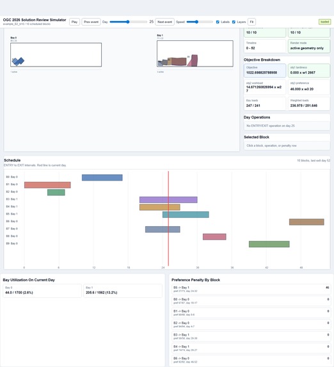Click the Timeline 0 - 52 card
The width and height of the screenshot is (334, 367).
point(265,46)
